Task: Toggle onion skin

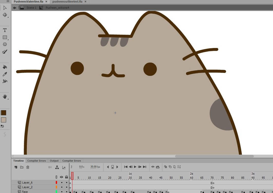Action: [165, 167]
